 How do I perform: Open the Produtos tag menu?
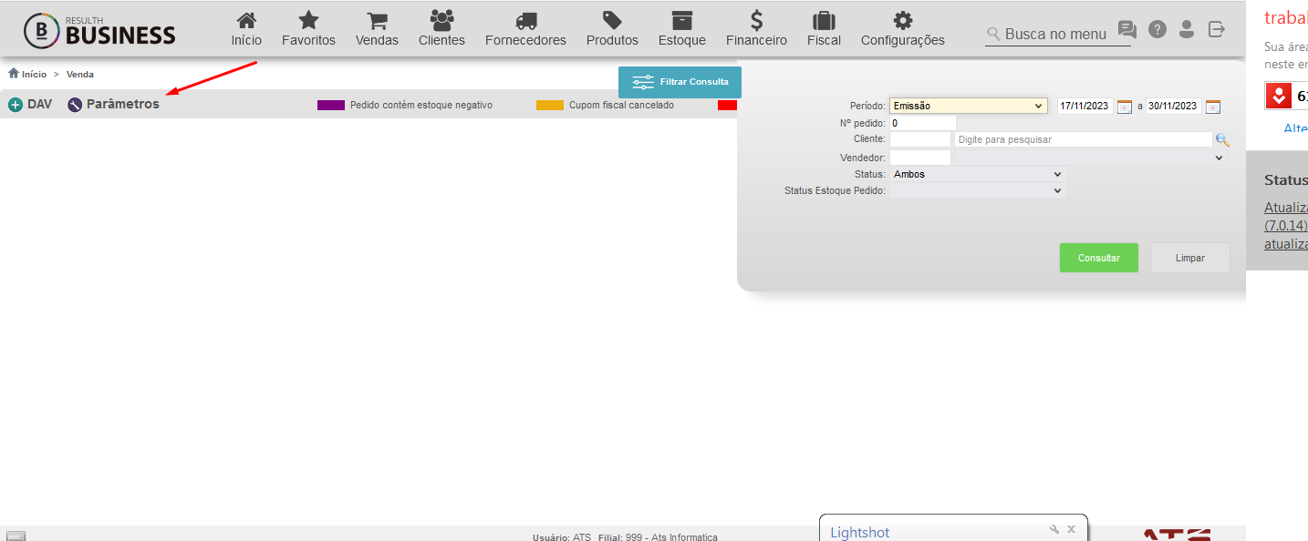[x=612, y=28]
